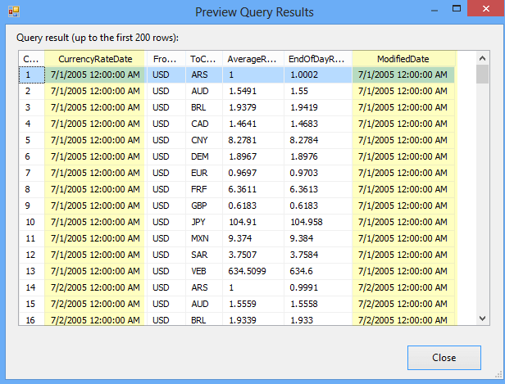Click row number 16 in the first column
The height and width of the screenshot is (384, 505).
pyautogui.click(x=30, y=320)
